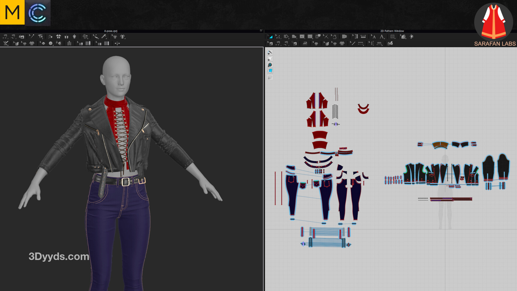Toggle pattern visibility shirt icon in 2D window
The image size is (517, 291).
270,59
